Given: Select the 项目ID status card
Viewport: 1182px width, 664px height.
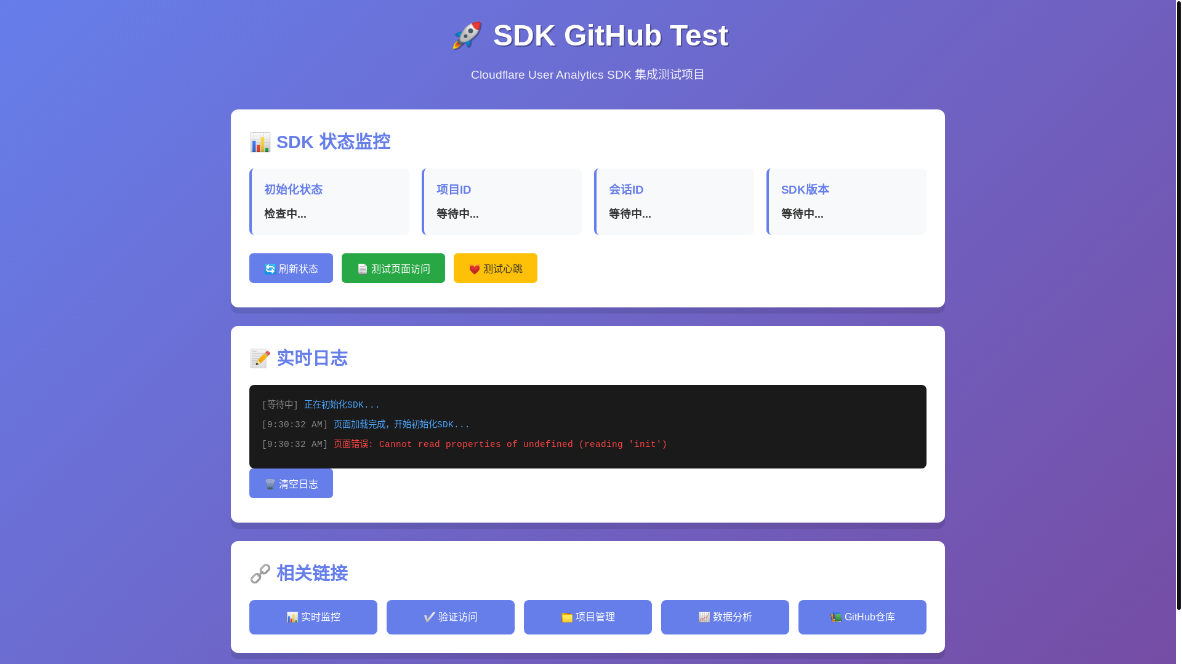Looking at the screenshot, I should (x=502, y=202).
